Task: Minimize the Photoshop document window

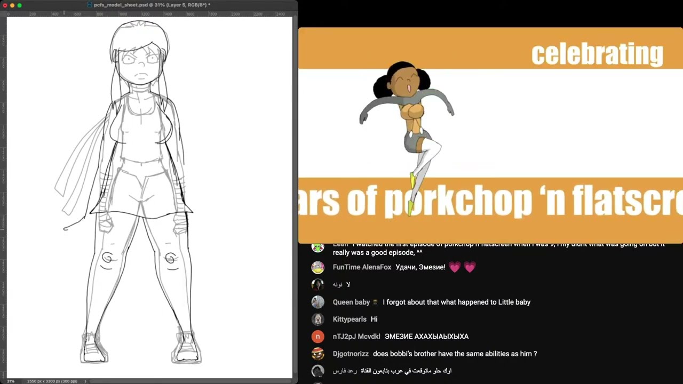Action: (12, 5)
